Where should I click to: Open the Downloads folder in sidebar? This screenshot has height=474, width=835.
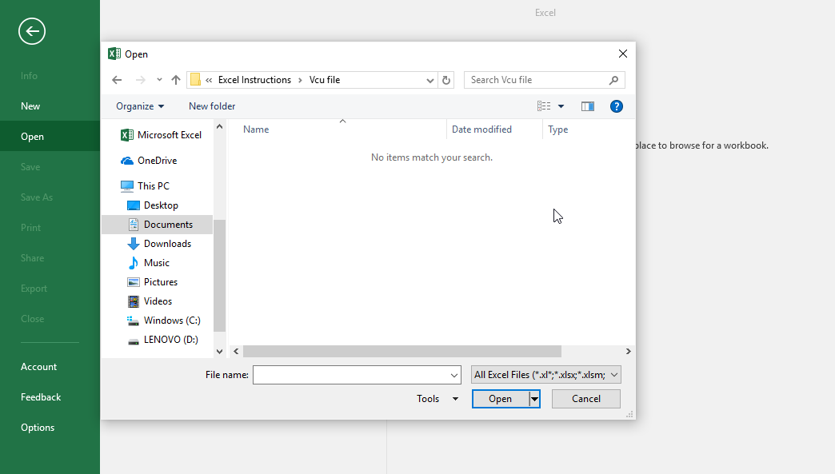(x=167, y=244)
